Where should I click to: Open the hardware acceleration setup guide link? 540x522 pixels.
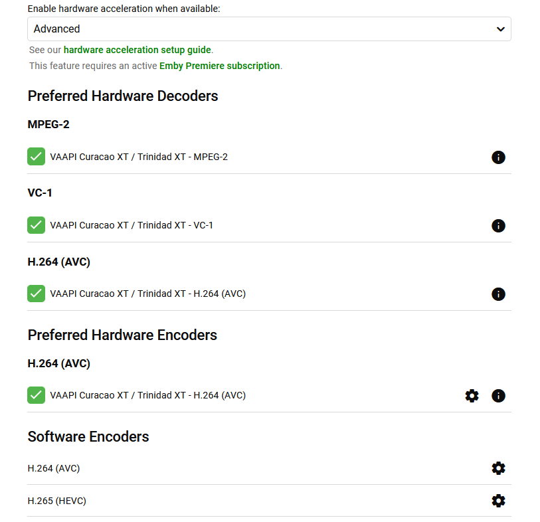point(137,50)
